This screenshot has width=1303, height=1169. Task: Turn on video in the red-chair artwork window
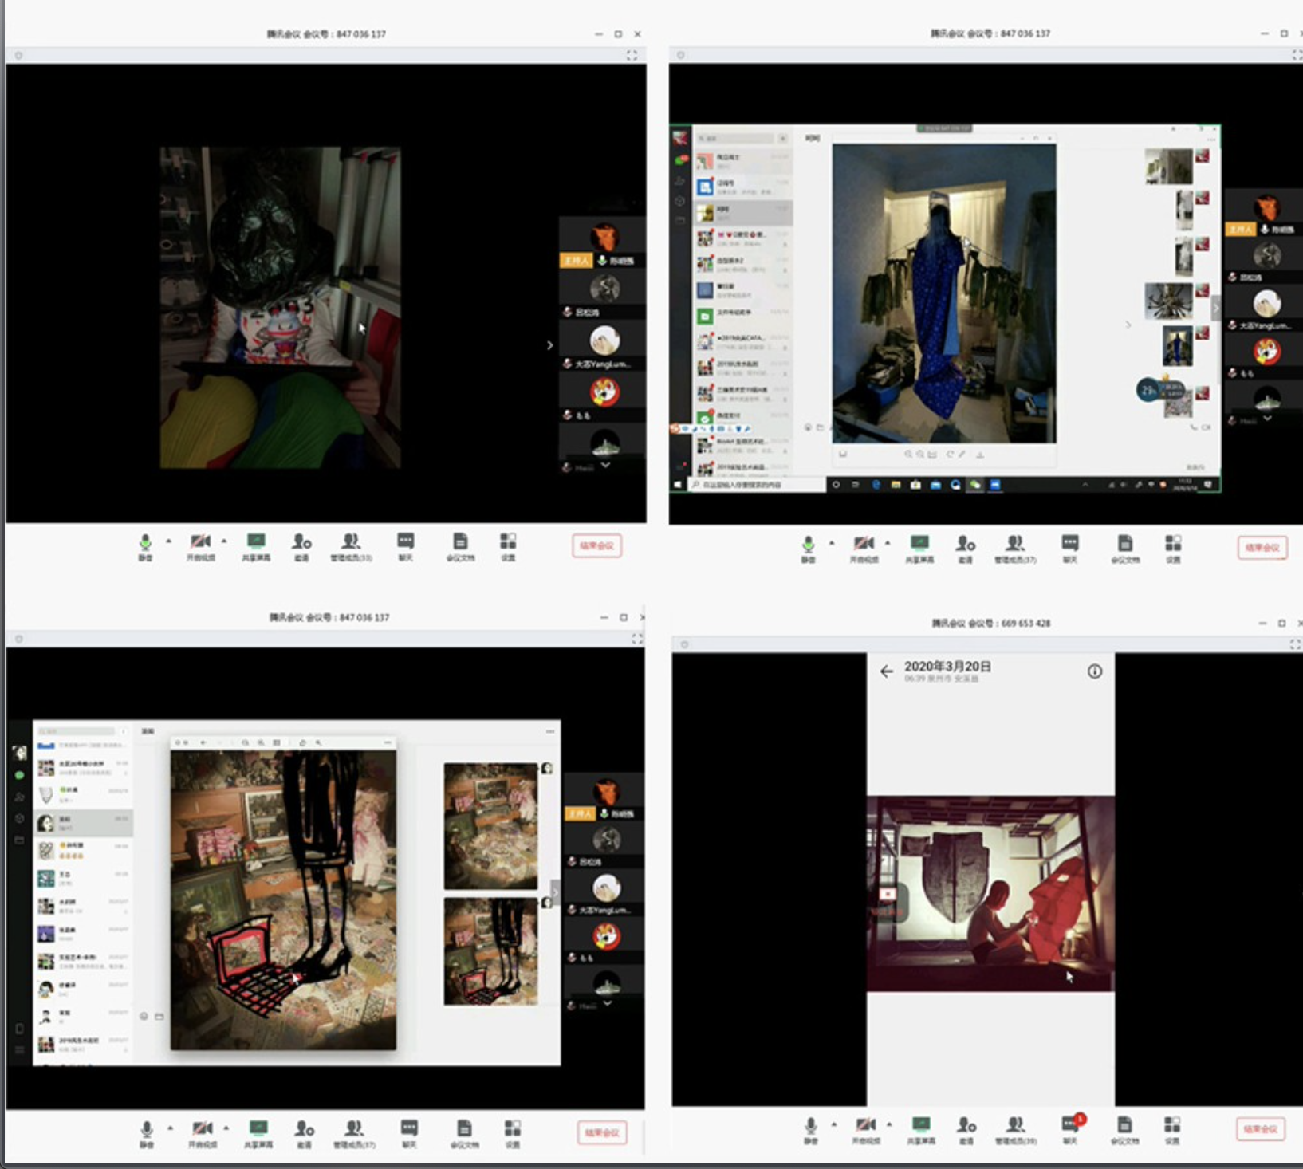point(202,1134)
